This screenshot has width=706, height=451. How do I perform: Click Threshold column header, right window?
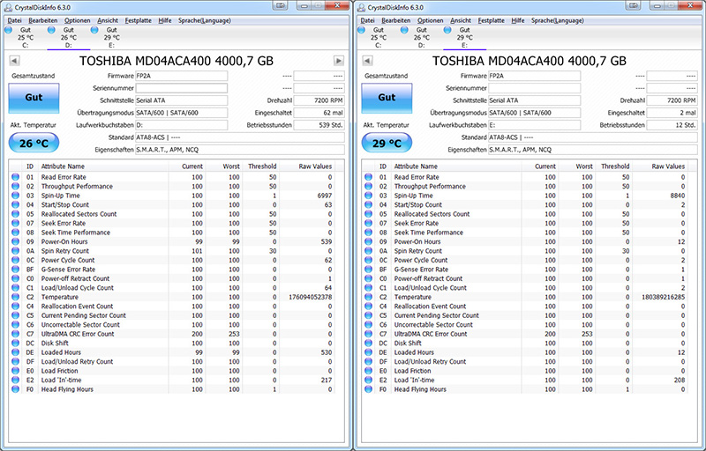click(613, 166)
